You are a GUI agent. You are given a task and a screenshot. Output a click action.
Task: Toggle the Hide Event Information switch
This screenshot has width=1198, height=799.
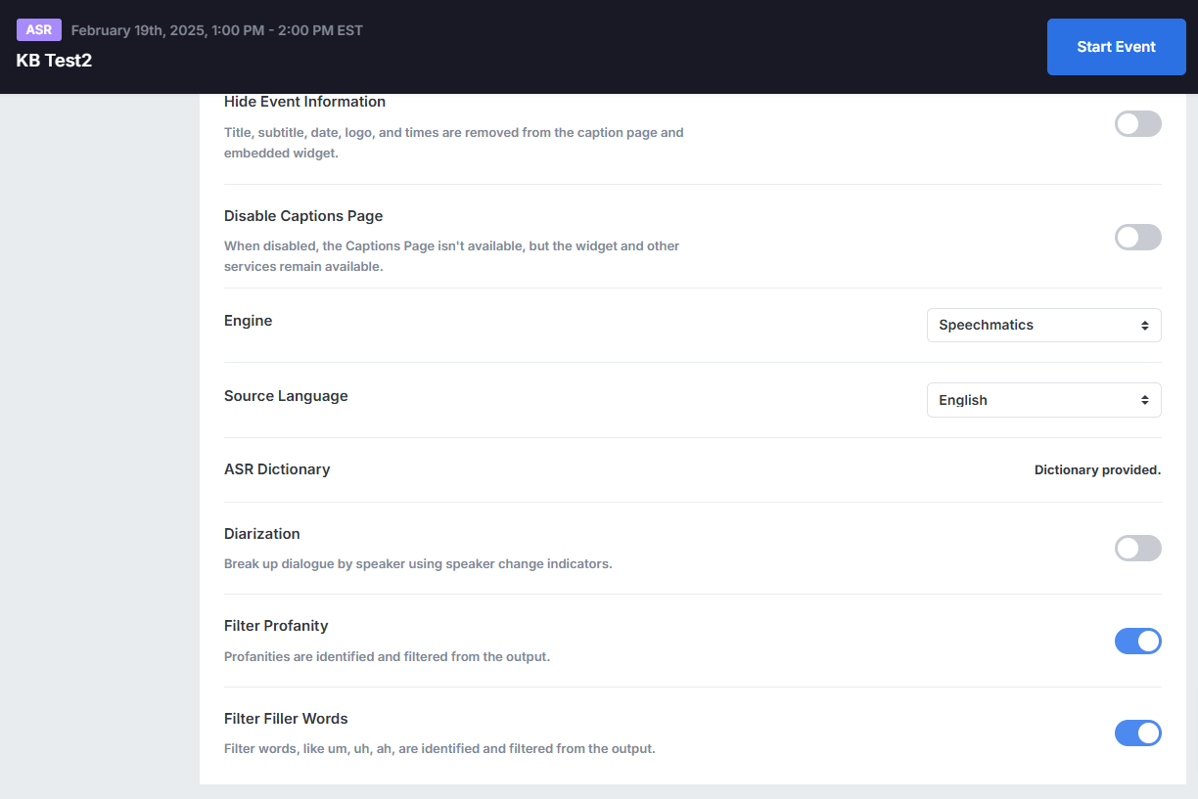(1137, 123)
